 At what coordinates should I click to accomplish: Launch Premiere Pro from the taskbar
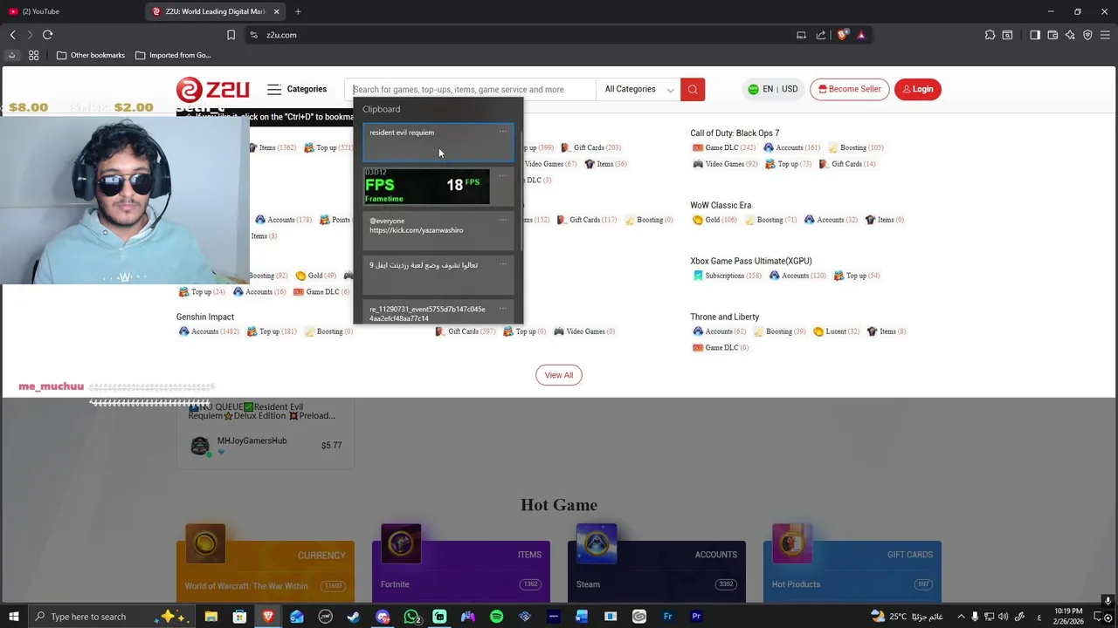tap(696, 617)
